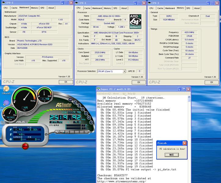
Task: Click BIOS date '06/15/2006'
Action: [x=42, y=48]
